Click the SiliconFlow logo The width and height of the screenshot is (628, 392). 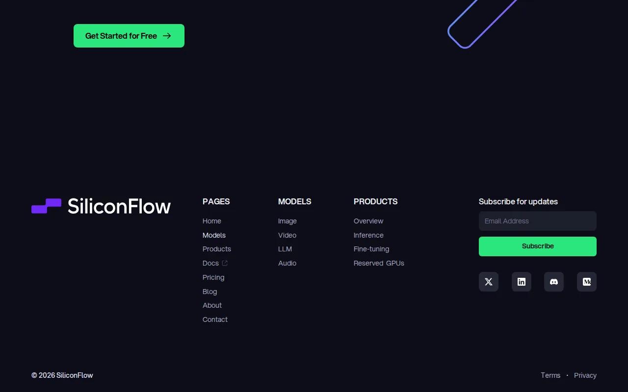point(101,206)
